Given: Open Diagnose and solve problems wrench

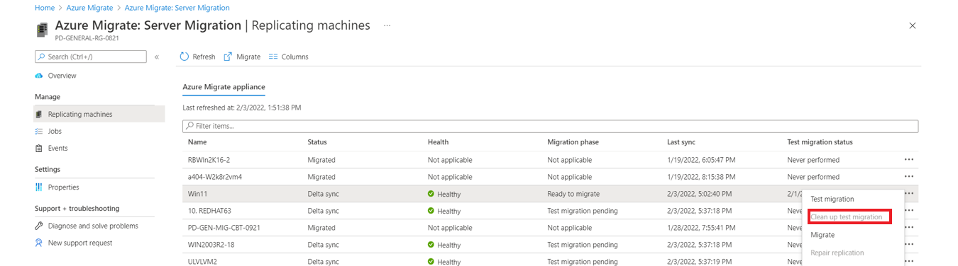Looking at the screenshot, I should pyautogui.click(x=39, y=226).
